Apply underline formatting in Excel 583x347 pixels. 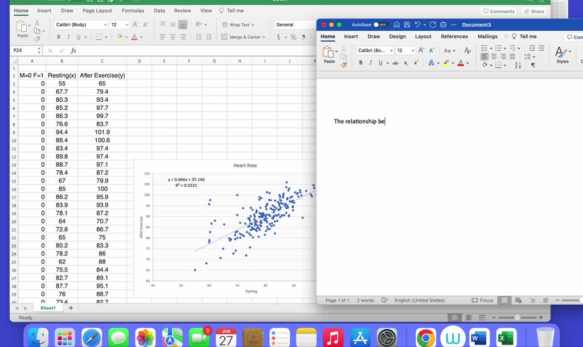pos(77,36)
